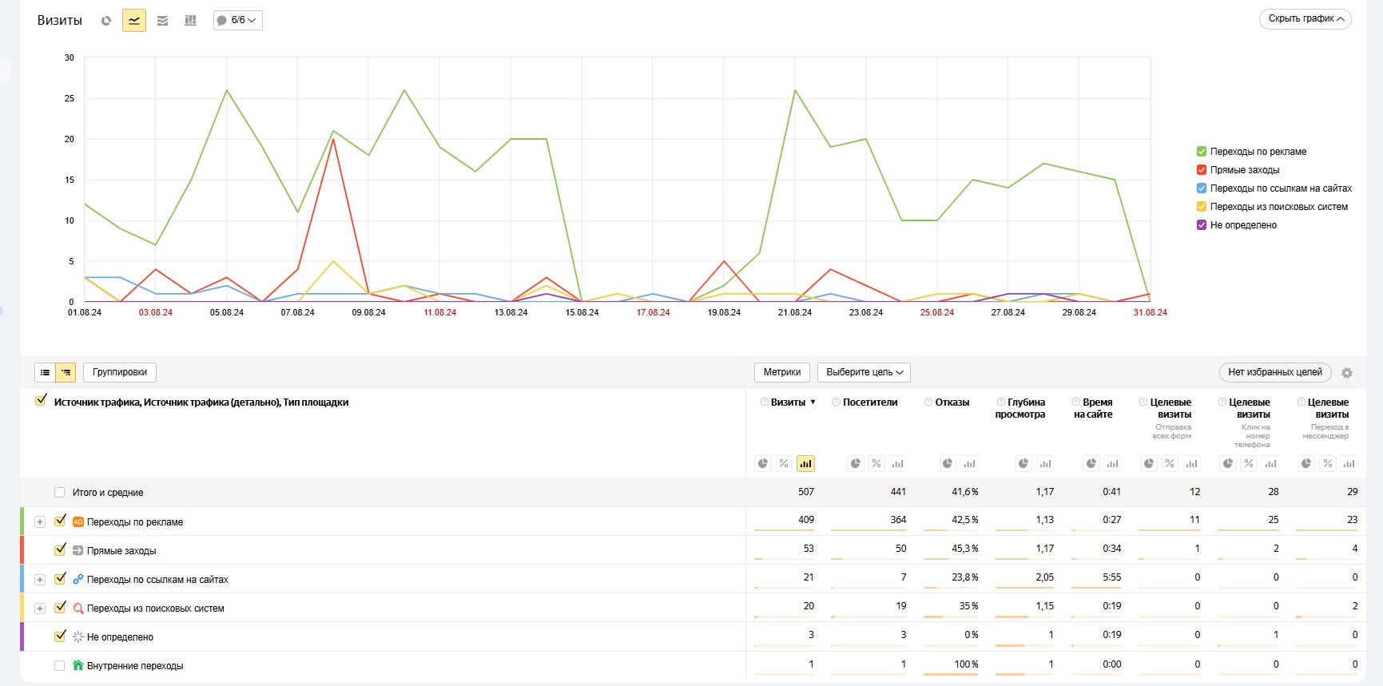This screenshot has width=1383, height=686.
Task: Click the Нет избранных целей button
Action: (x=1274, y=372)
